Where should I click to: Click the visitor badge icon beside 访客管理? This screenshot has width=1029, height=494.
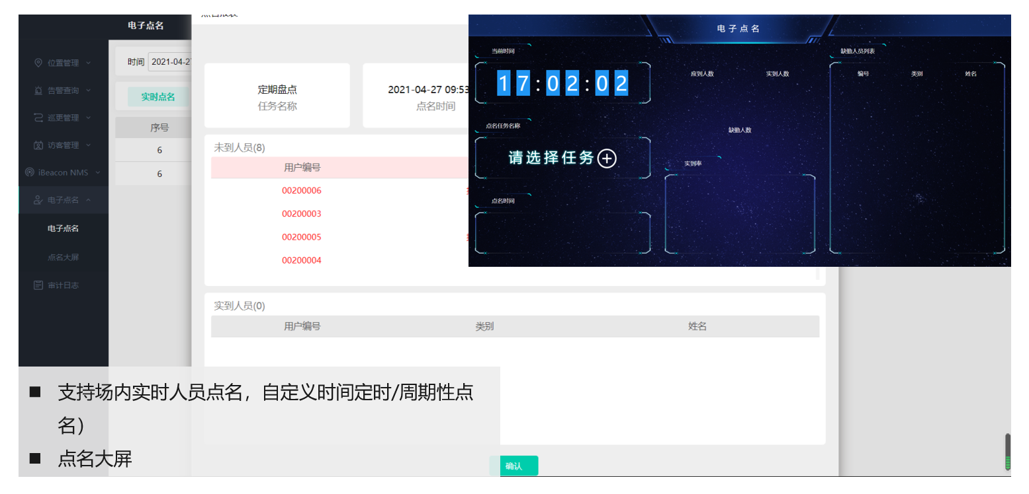pyautogui.click(x=38, y=145)
